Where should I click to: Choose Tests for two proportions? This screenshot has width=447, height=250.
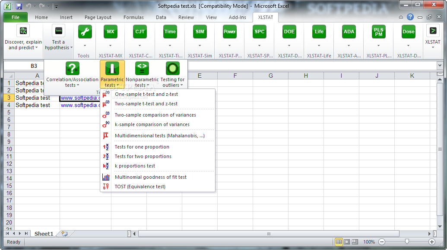coord(158,156)
